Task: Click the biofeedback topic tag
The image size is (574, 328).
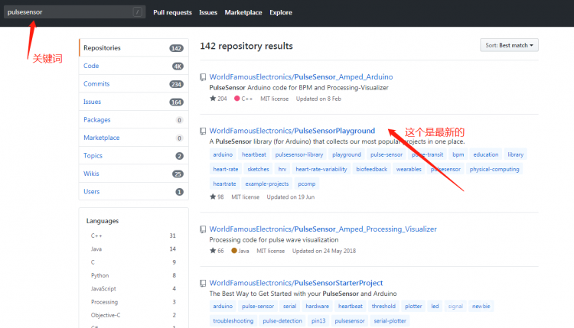Action: click(371, 169)
